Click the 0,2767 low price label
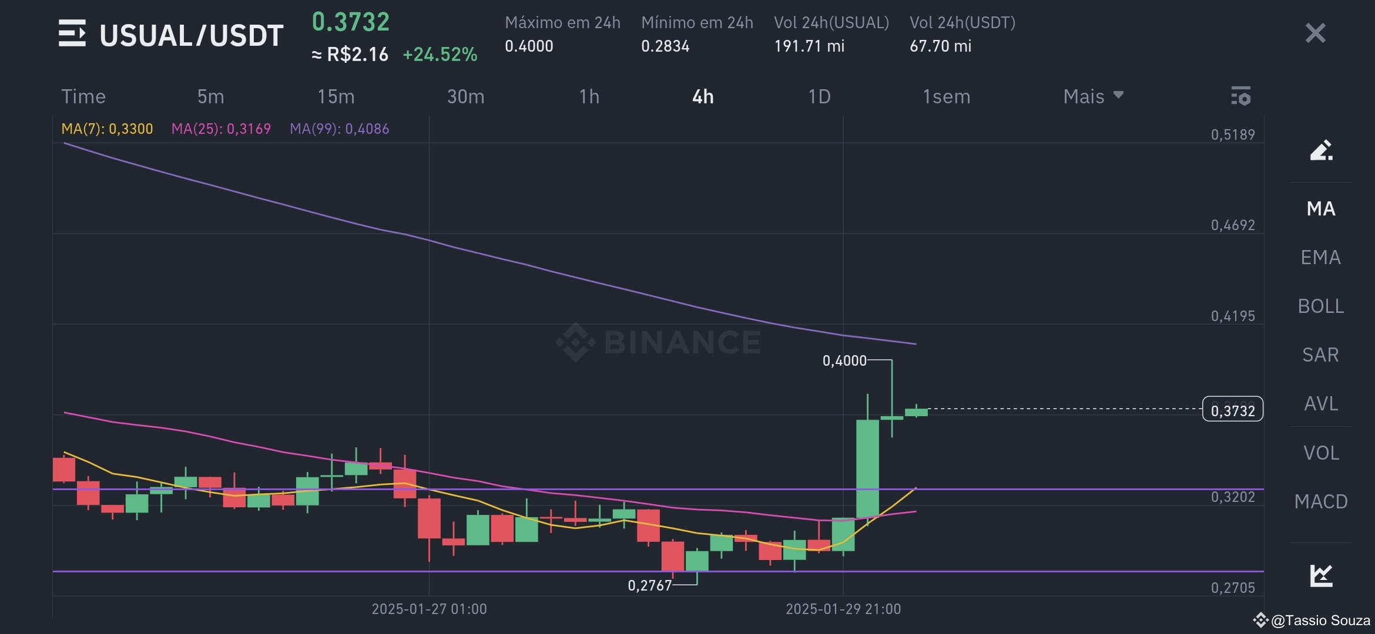 point(649,585)
